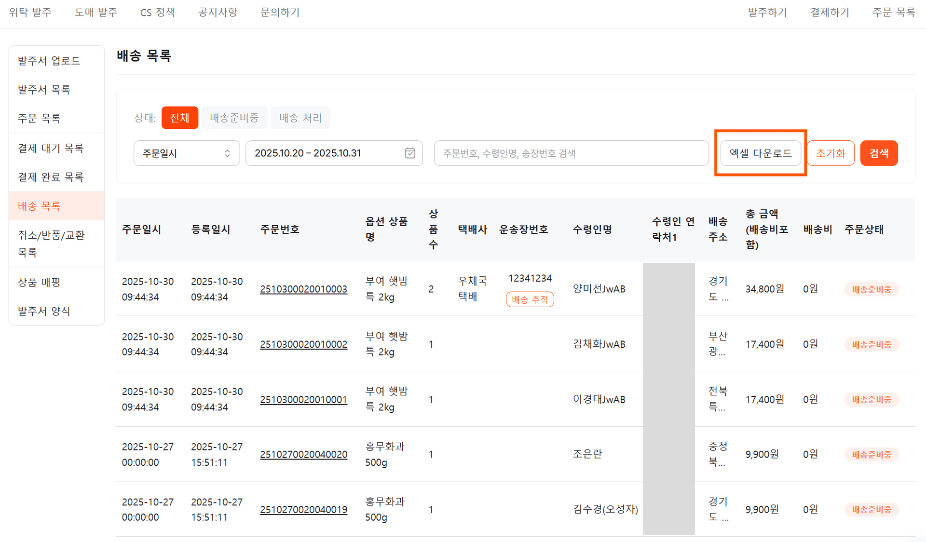Click the 엑셀 다운로드 button
Screen dimensions: 926x542
[x=760, y=153]
